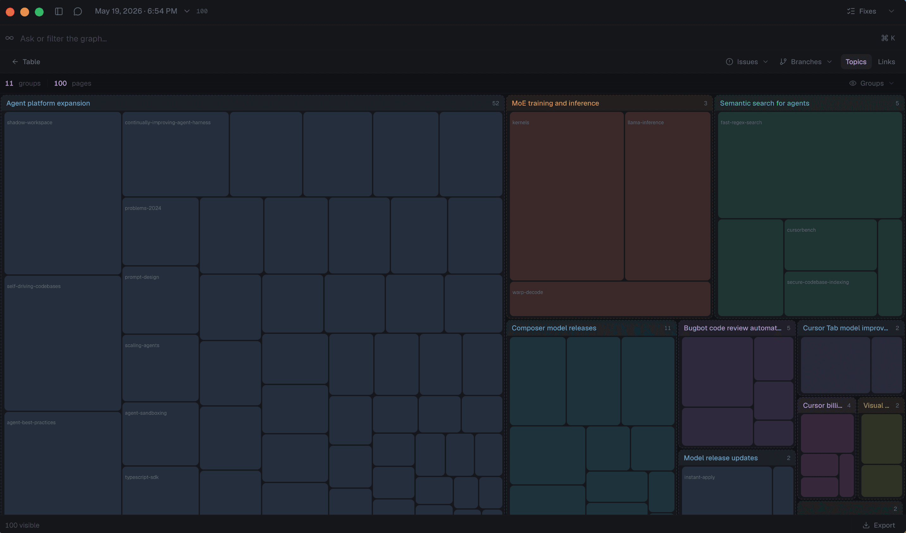
Task: Select the prompt-design tile
Action: (x=160, y=300)
